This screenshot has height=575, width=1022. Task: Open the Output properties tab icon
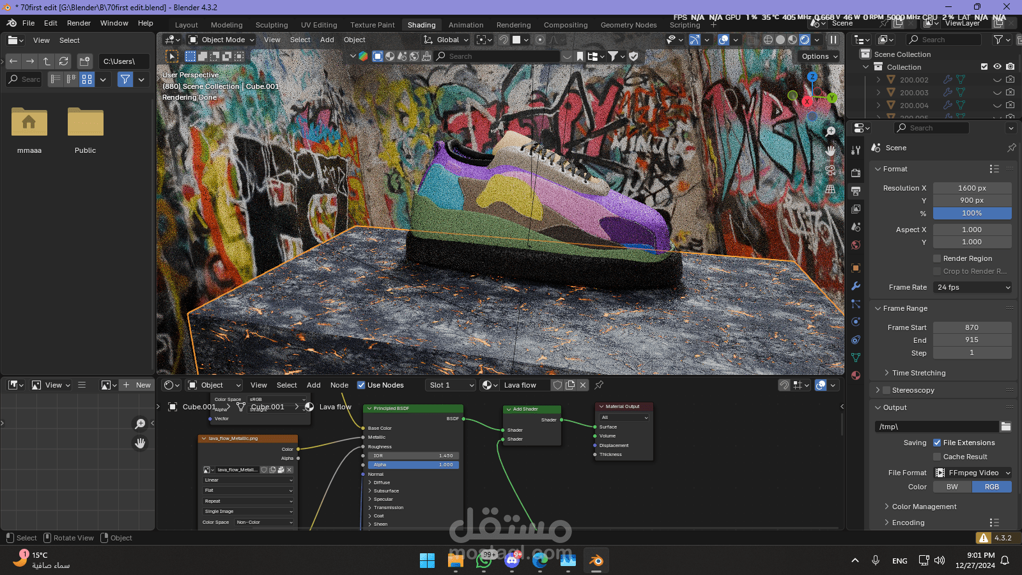click(856, 191)
